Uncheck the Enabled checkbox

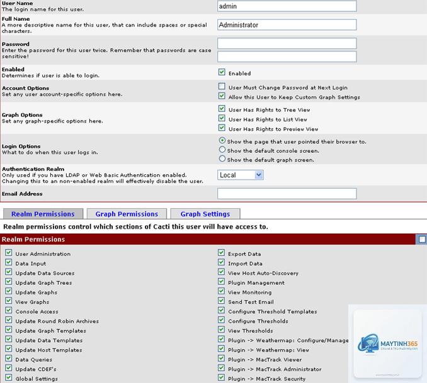coord(222,72)
